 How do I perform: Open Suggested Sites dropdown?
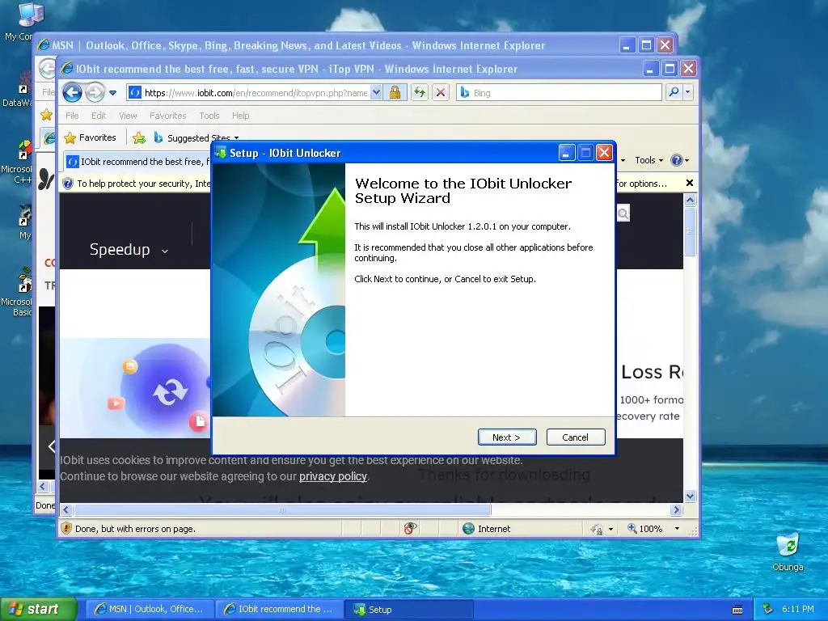[x=196, y=137]
